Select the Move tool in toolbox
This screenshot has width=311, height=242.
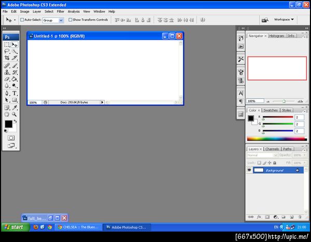click(x=15, y=44)
